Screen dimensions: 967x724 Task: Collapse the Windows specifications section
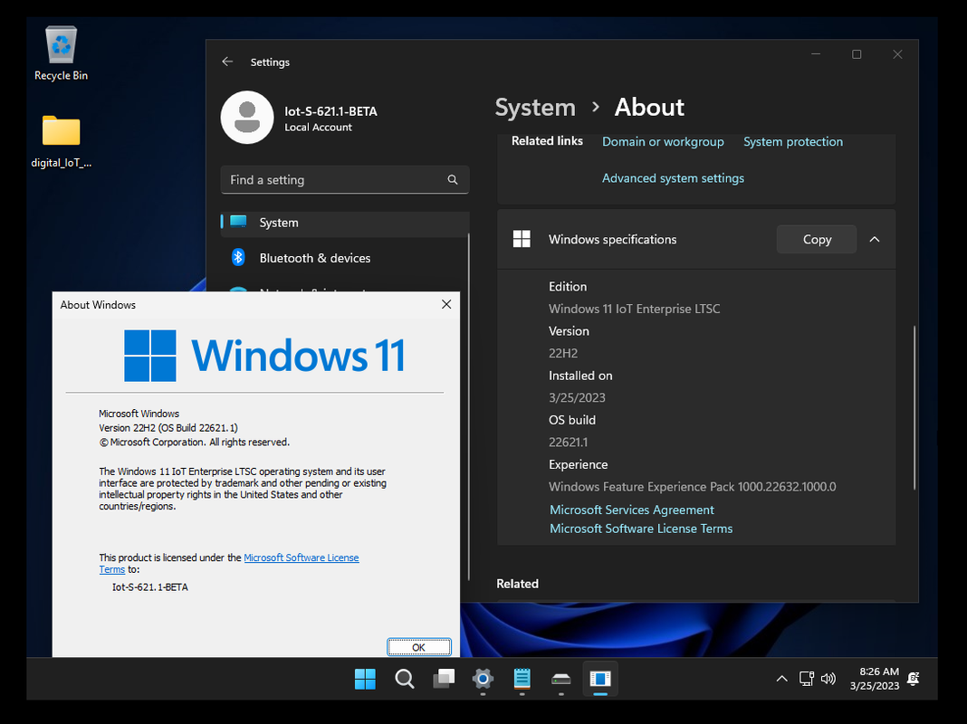pyautogui.click(x=875, y=239)
